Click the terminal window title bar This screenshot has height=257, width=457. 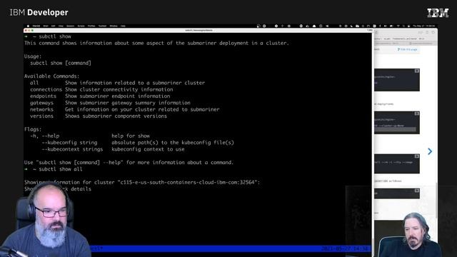(x=199, y=30)
